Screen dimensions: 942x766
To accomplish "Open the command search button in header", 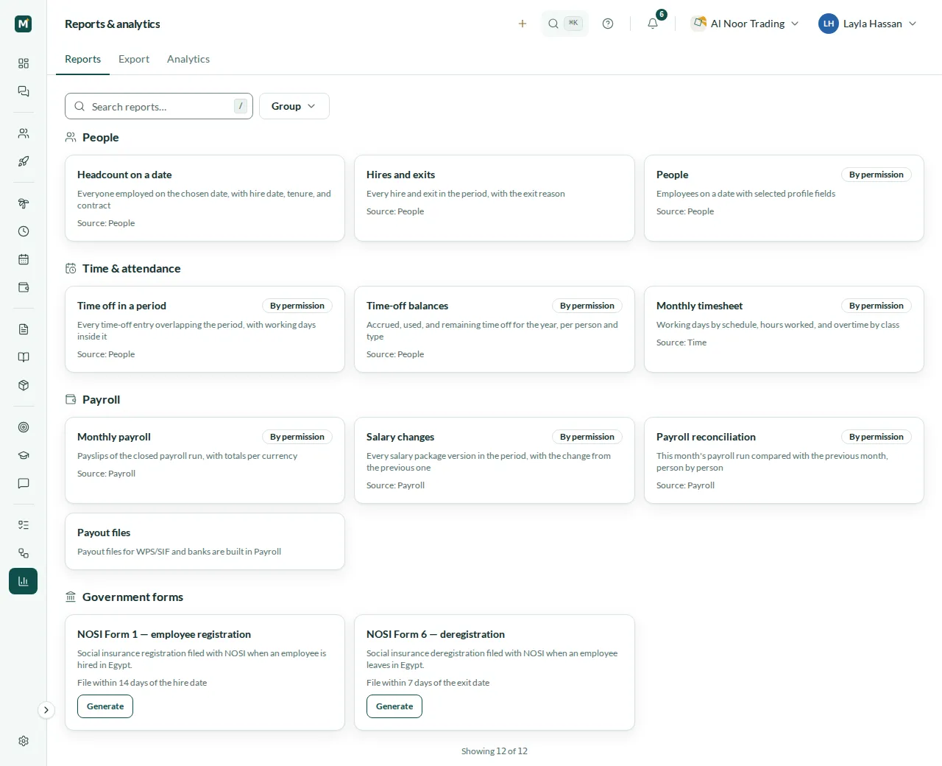I will click(x=565, y=24).
